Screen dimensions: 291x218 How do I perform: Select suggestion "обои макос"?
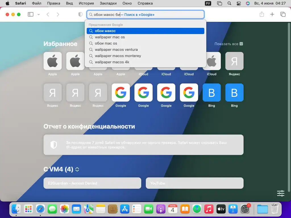pos(145,31)
